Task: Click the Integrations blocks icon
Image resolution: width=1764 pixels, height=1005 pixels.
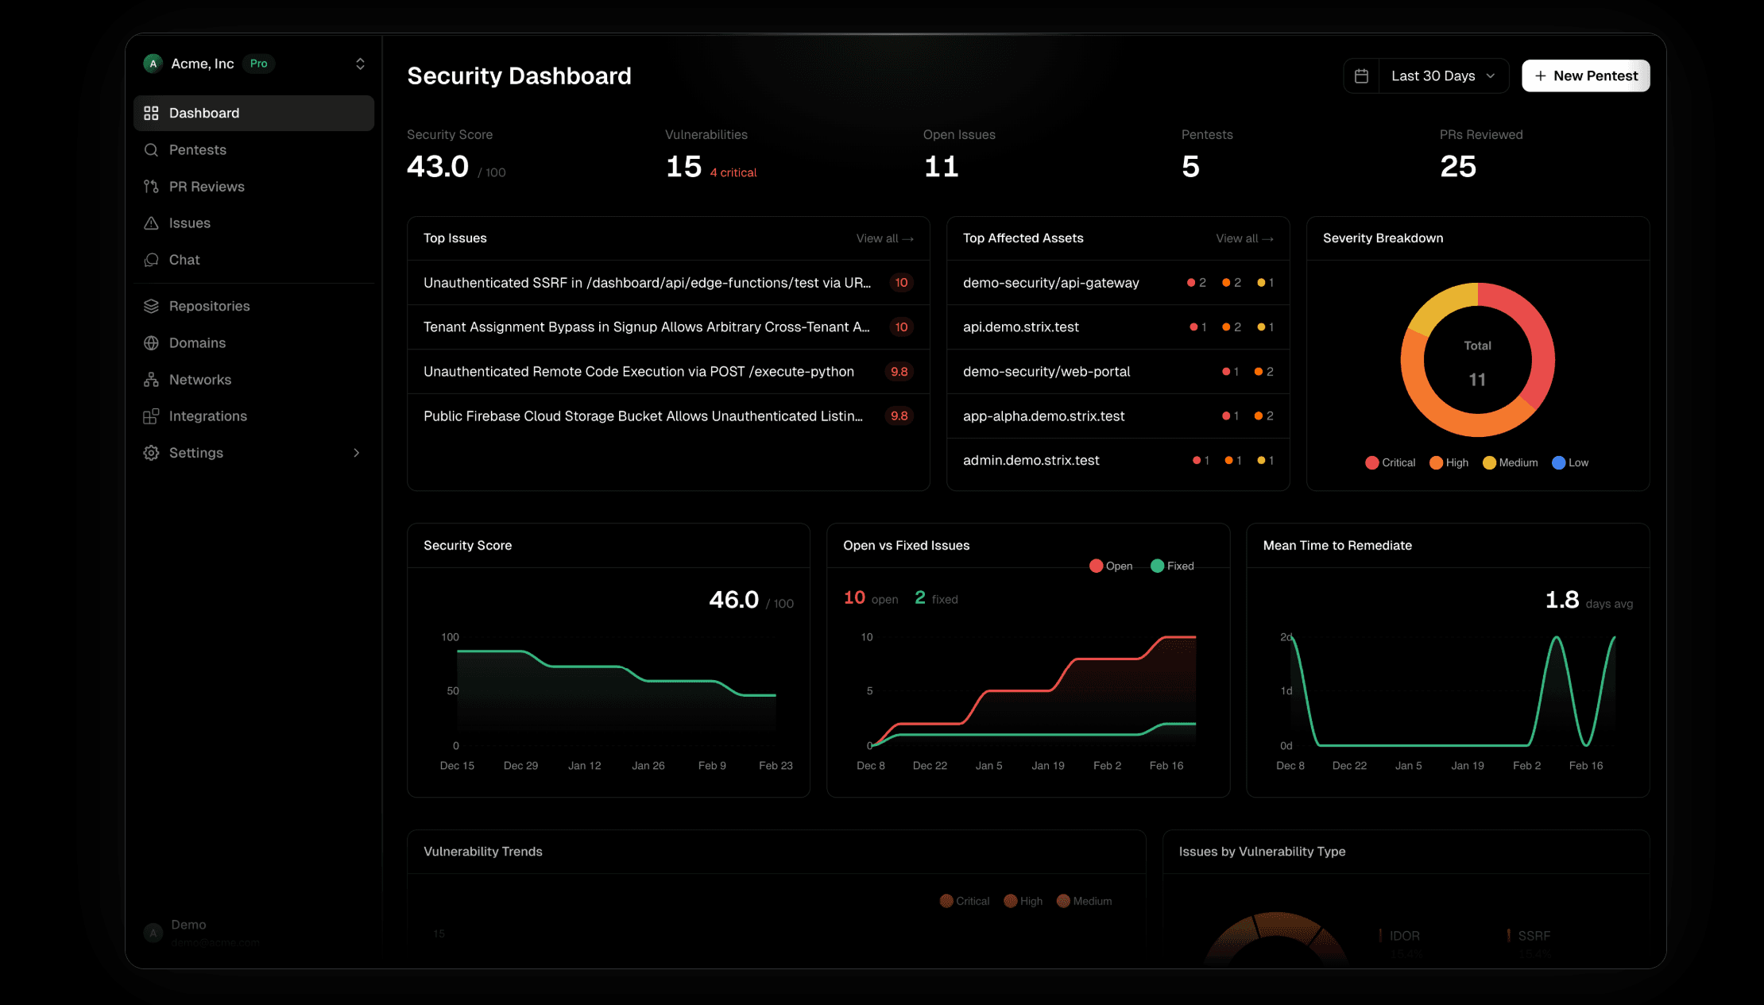Action: coord(151,416)
